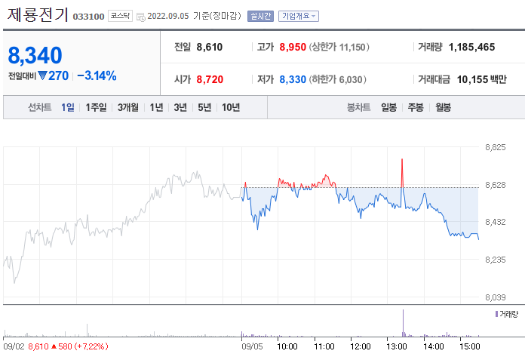
Task: Click the 14:00 time axis label
Action: (x=433, y=346)
